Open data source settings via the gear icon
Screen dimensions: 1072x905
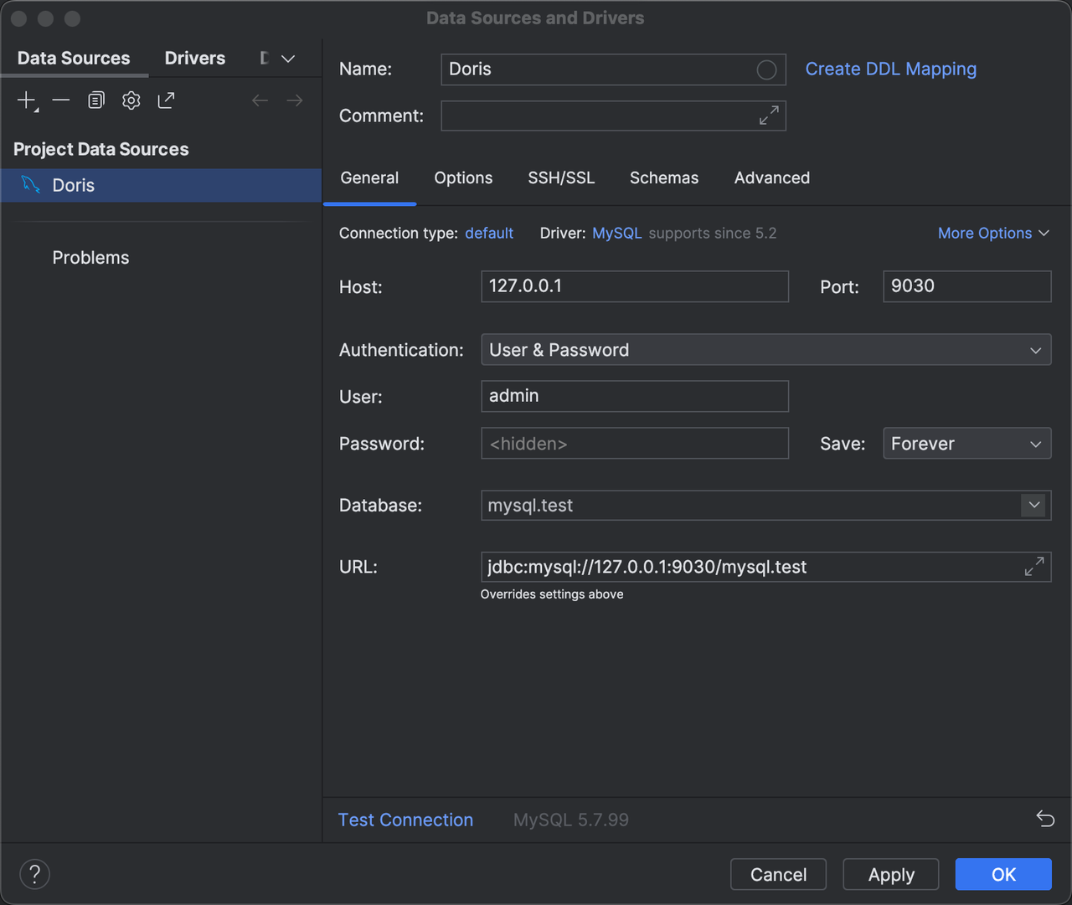(x=131, y=100)
